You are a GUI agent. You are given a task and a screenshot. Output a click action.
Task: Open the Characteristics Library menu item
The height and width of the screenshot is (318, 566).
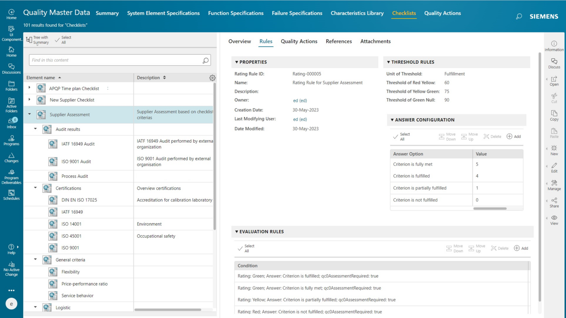[x=357, y=13]
